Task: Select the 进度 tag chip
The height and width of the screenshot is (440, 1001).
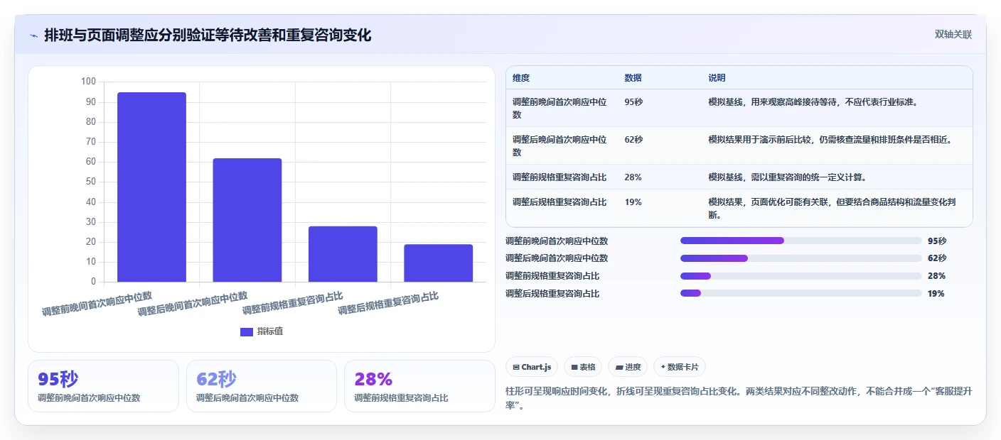Action: (628, 367)
